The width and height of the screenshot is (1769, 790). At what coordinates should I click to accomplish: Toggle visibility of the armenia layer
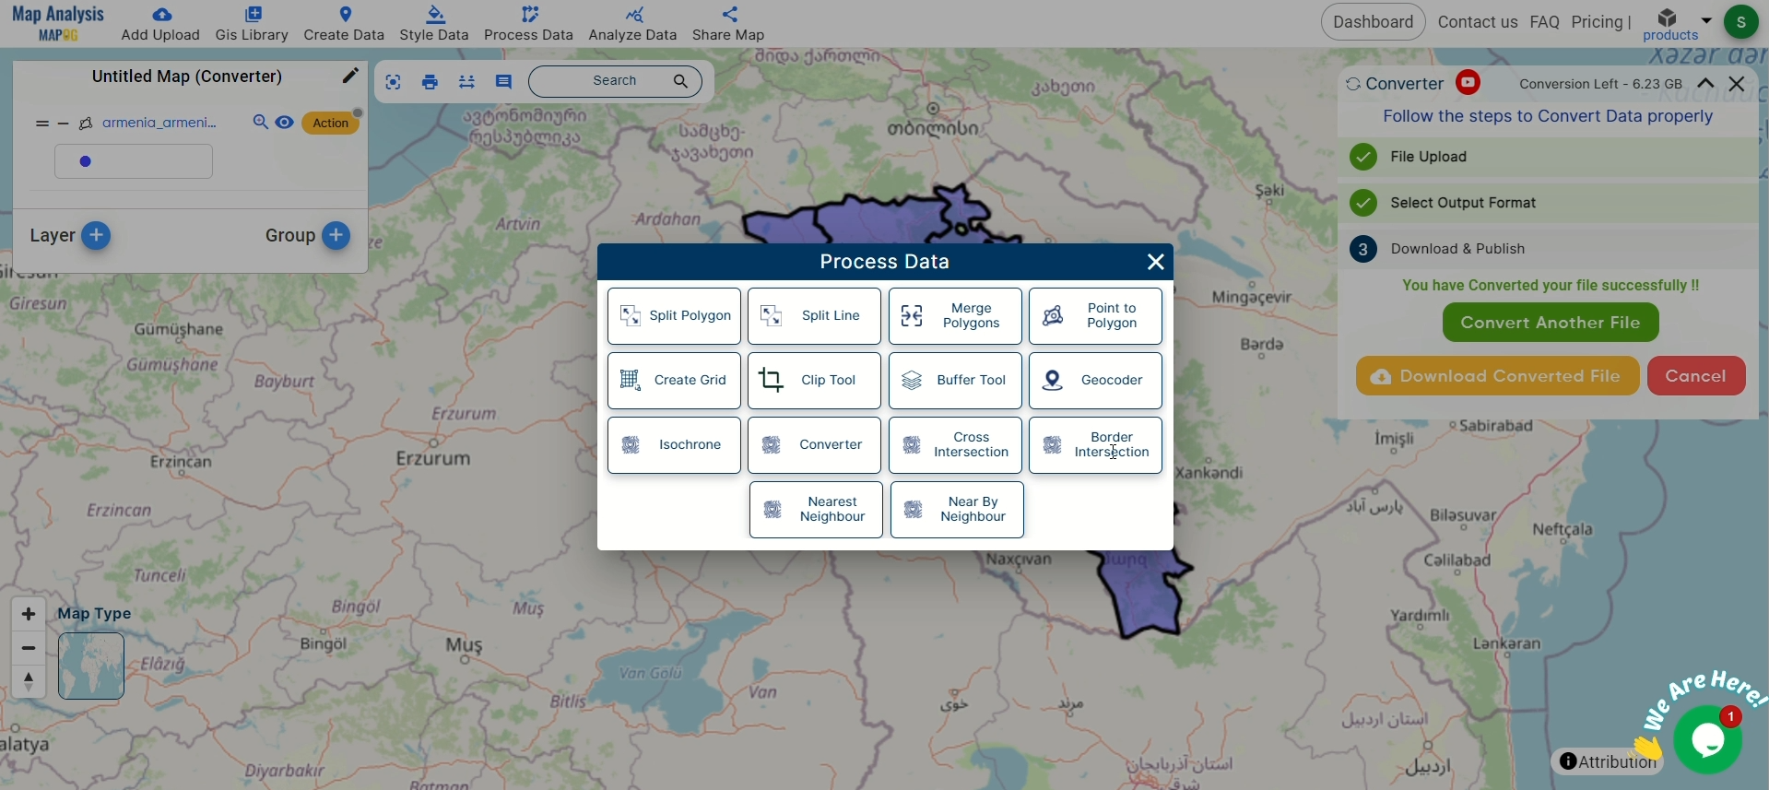[285, 123]
